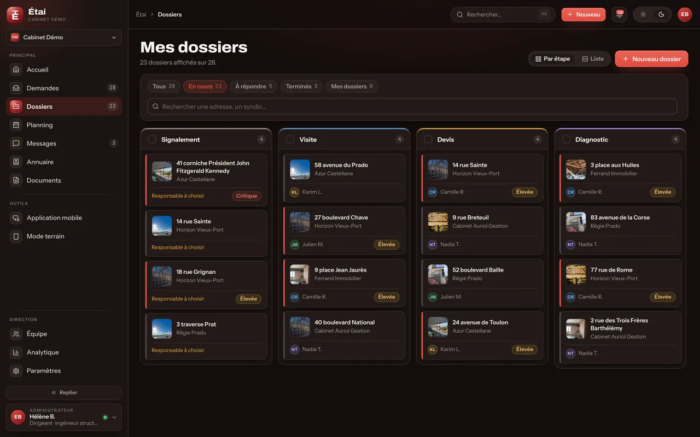Open Annuaire directory in sidebar
The width and height of the screenshot is (700, 437).
click(x=64, y=162)
